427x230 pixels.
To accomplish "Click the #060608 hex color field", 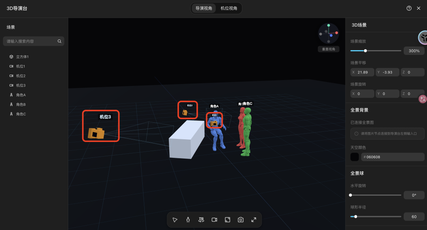I will [393, 157].
